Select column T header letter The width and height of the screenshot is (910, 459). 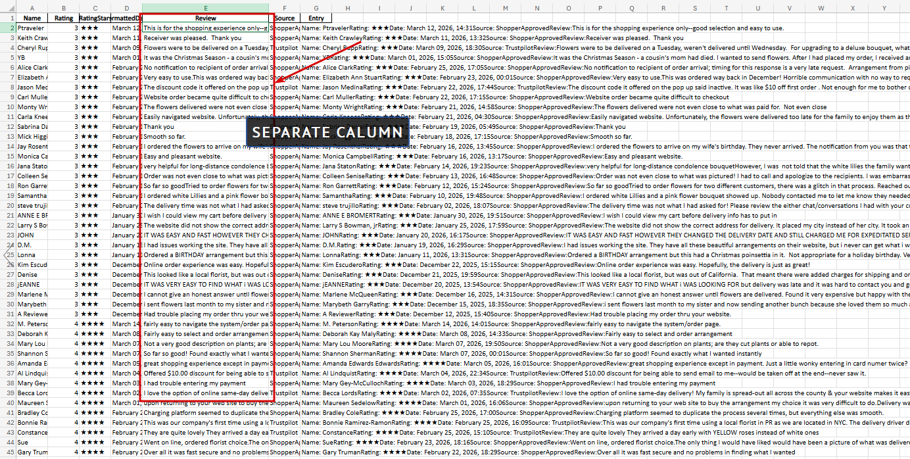click(727, 8)
